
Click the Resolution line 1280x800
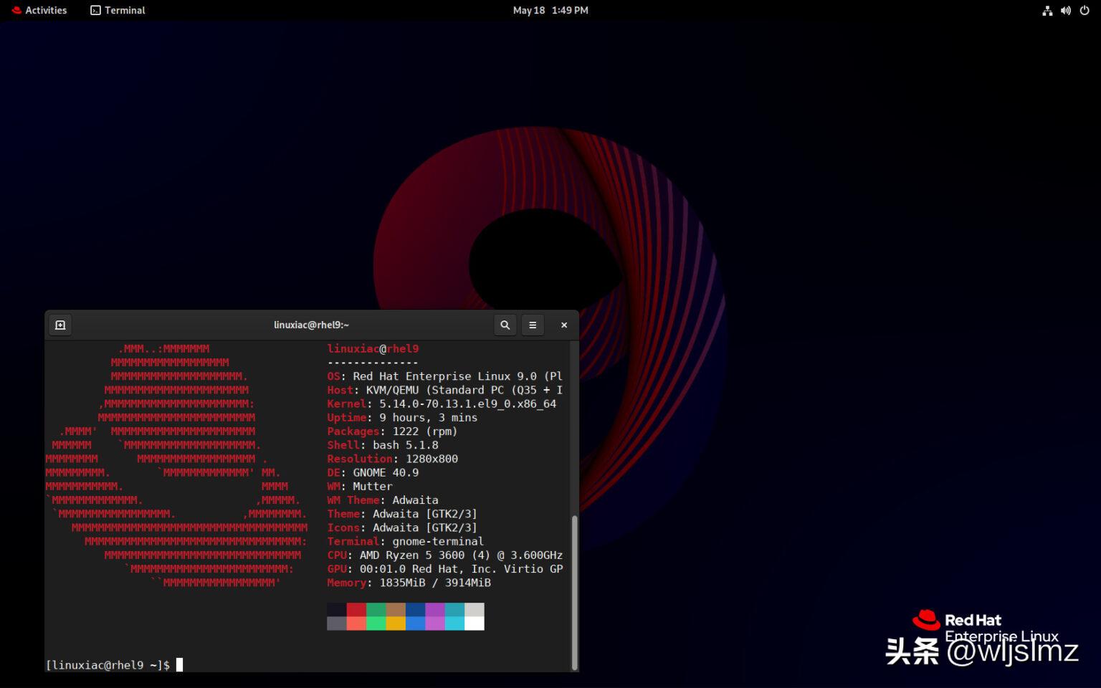pos(392,459)
